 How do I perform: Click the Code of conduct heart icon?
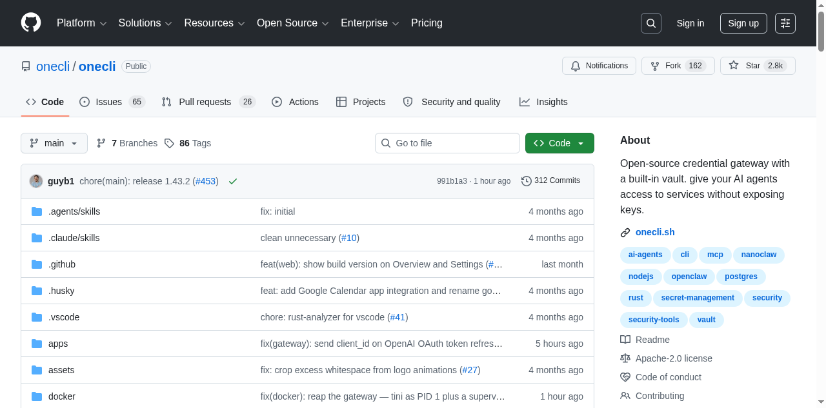tap(625, 377)
